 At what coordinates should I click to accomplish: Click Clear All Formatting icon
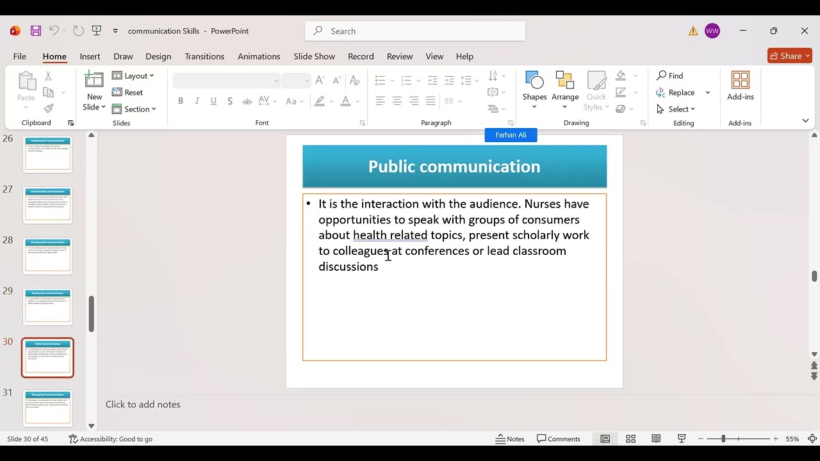[x=354, y=80]
